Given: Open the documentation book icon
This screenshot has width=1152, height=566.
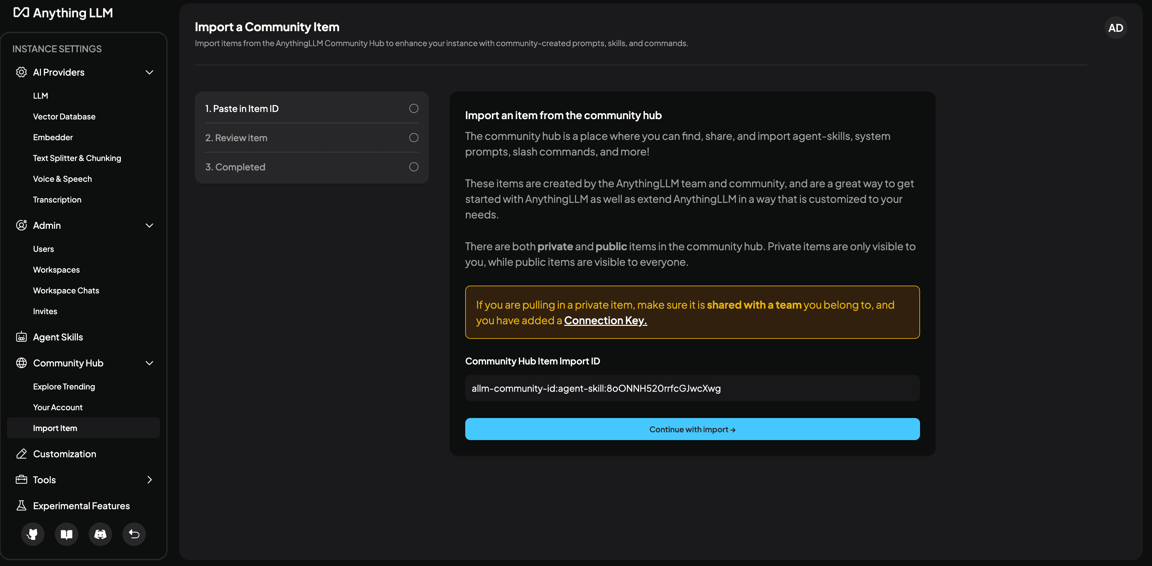Looking at the screenshot, I should tap(67, 534).
